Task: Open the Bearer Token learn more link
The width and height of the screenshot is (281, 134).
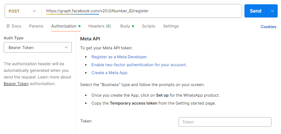Action: click(16, 84)
